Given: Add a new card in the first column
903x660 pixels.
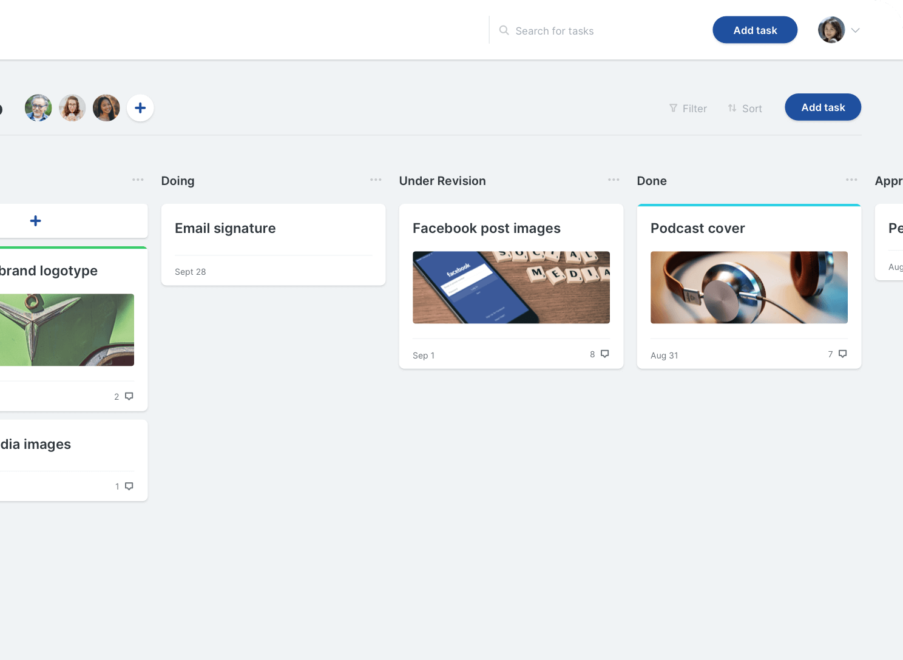Looking at the screenshot, I should [36, 221].
